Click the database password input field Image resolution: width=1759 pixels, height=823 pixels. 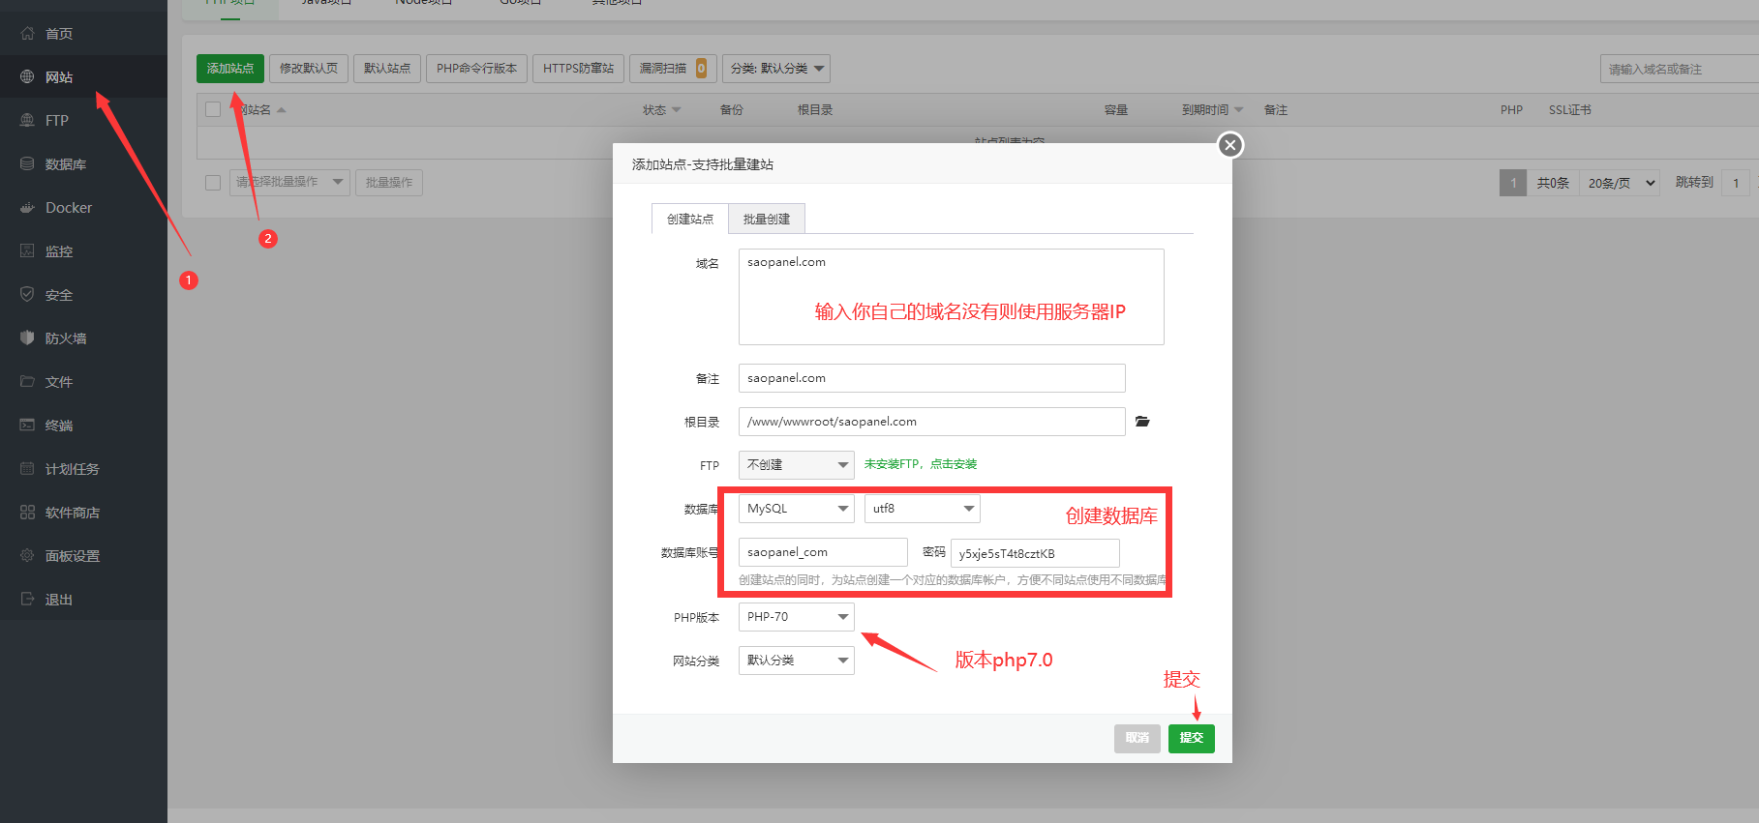[x=1034, y=553]
